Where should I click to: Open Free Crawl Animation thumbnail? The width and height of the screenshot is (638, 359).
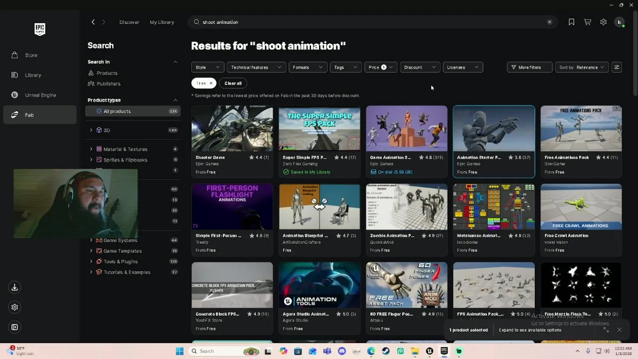tap(581, 206)
